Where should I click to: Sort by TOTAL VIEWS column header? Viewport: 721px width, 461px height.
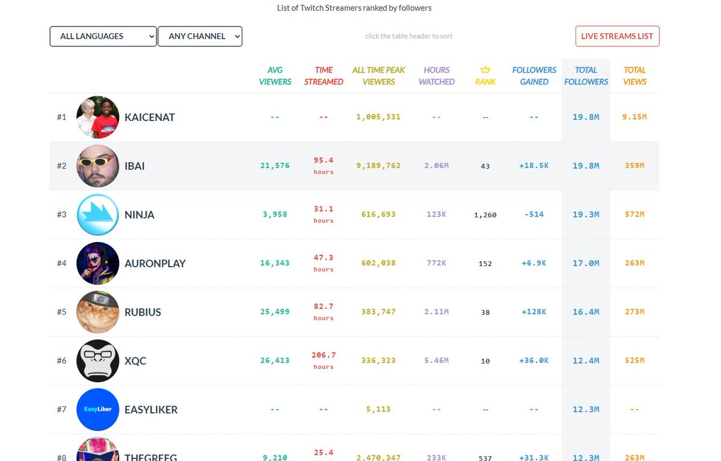pos(634,76)
